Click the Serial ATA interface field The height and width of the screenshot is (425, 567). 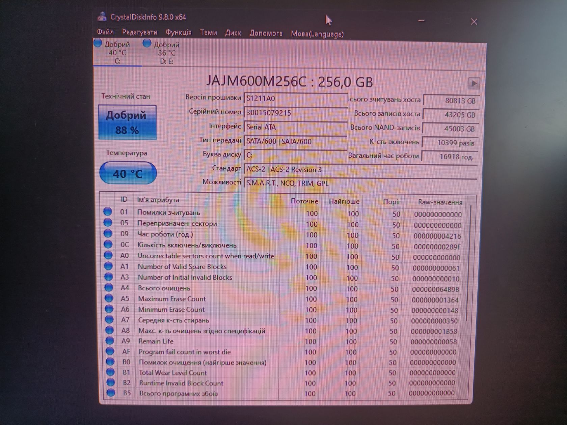point(295,127)
